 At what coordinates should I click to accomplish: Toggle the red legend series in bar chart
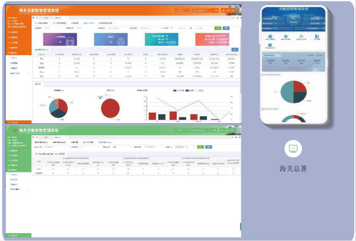pyautogui.click(x=175, y=90)
